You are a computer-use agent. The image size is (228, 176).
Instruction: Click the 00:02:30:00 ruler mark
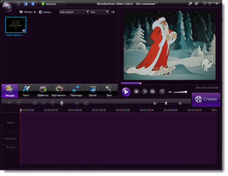(x=147, y=110)
